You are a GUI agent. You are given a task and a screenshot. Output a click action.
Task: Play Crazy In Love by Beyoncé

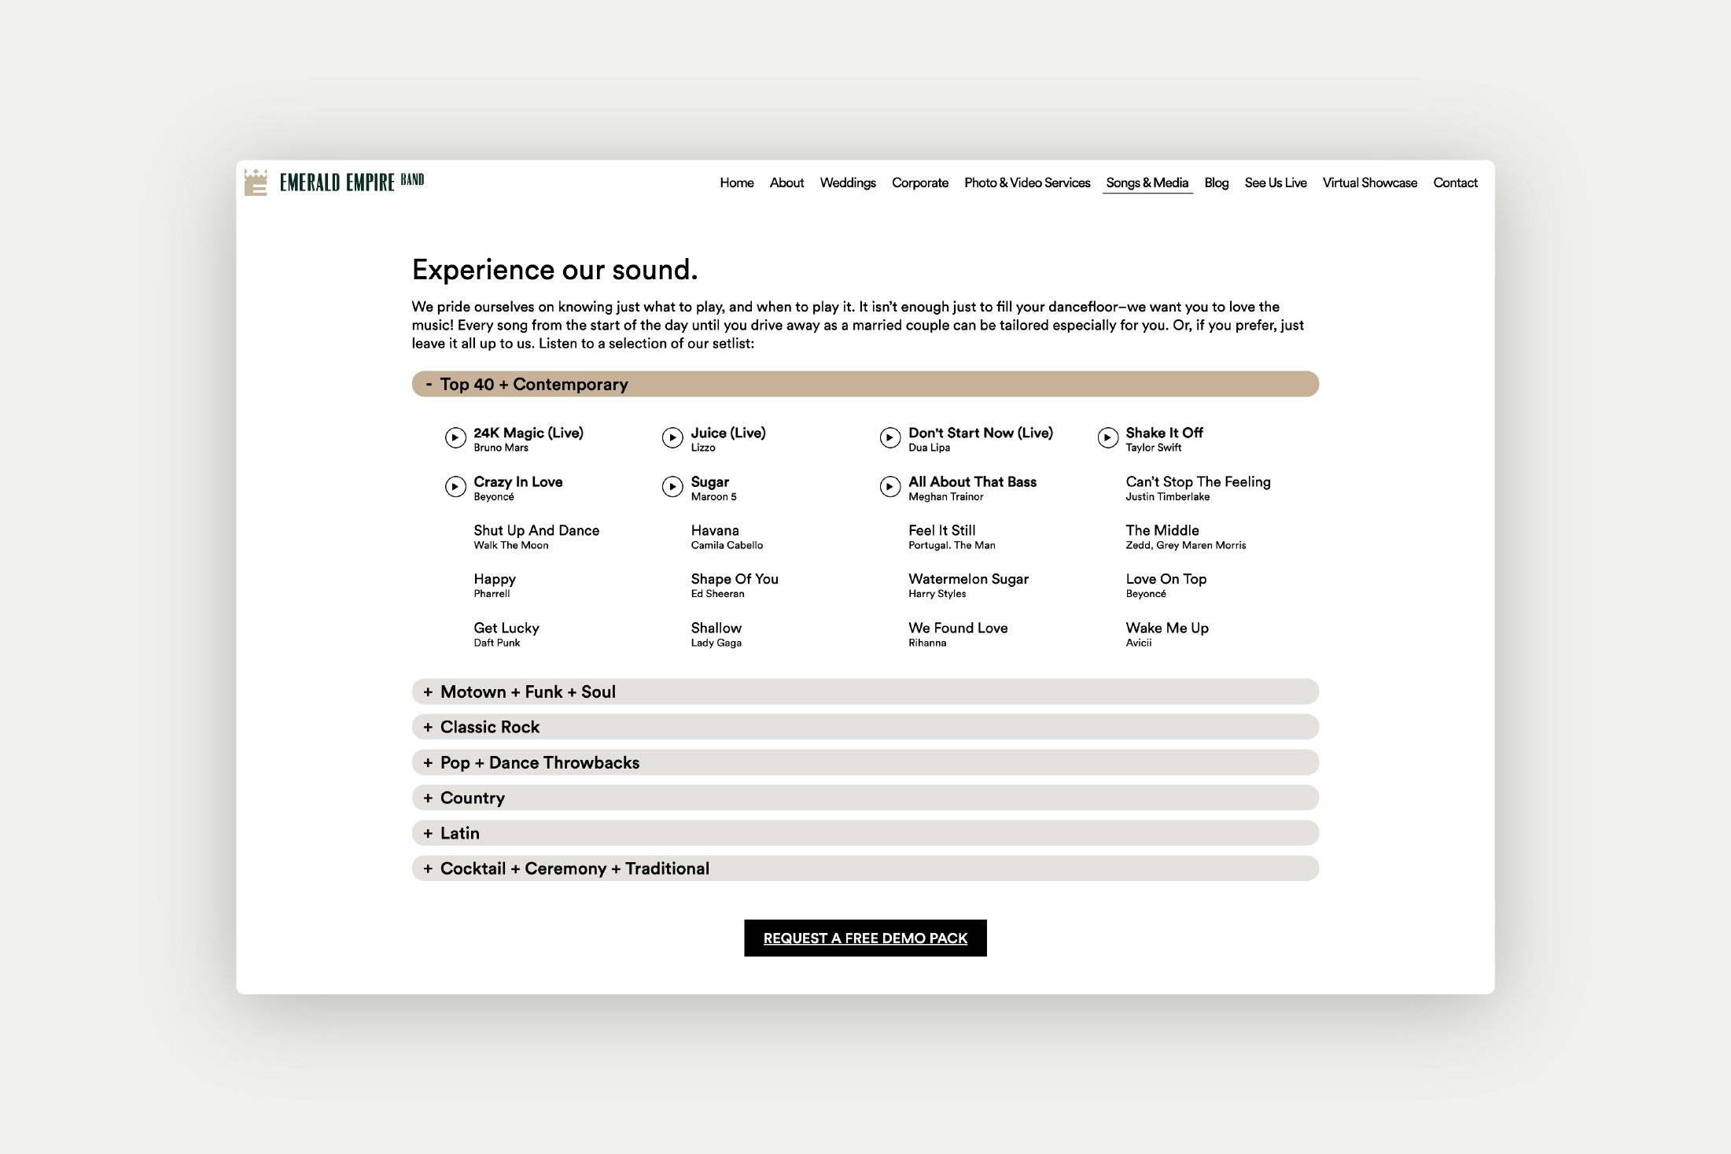click(x=455, y=487)
